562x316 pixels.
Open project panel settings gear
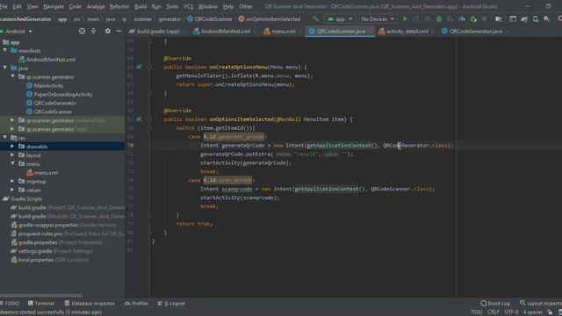click(107, 32)
